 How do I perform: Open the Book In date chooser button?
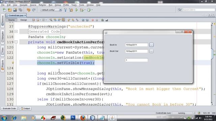click(x=152, y=45)
